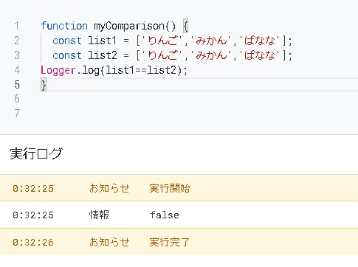Viewport: 358px width, 267px height.
Task: Click 'ばなな' string in line 3
Action: (x=259, y=55)
